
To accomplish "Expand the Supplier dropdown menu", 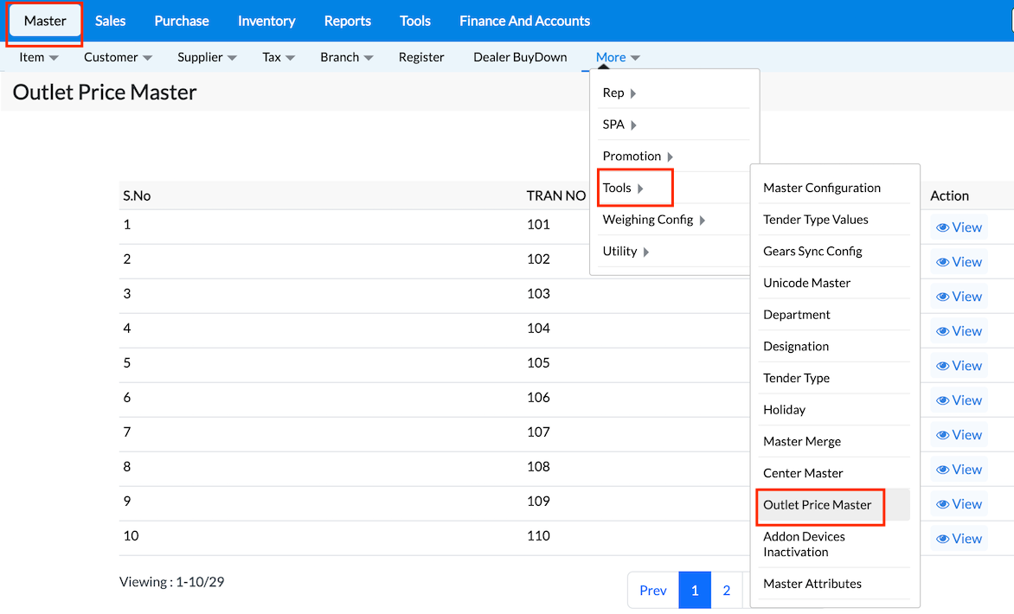I will (207, 57).
